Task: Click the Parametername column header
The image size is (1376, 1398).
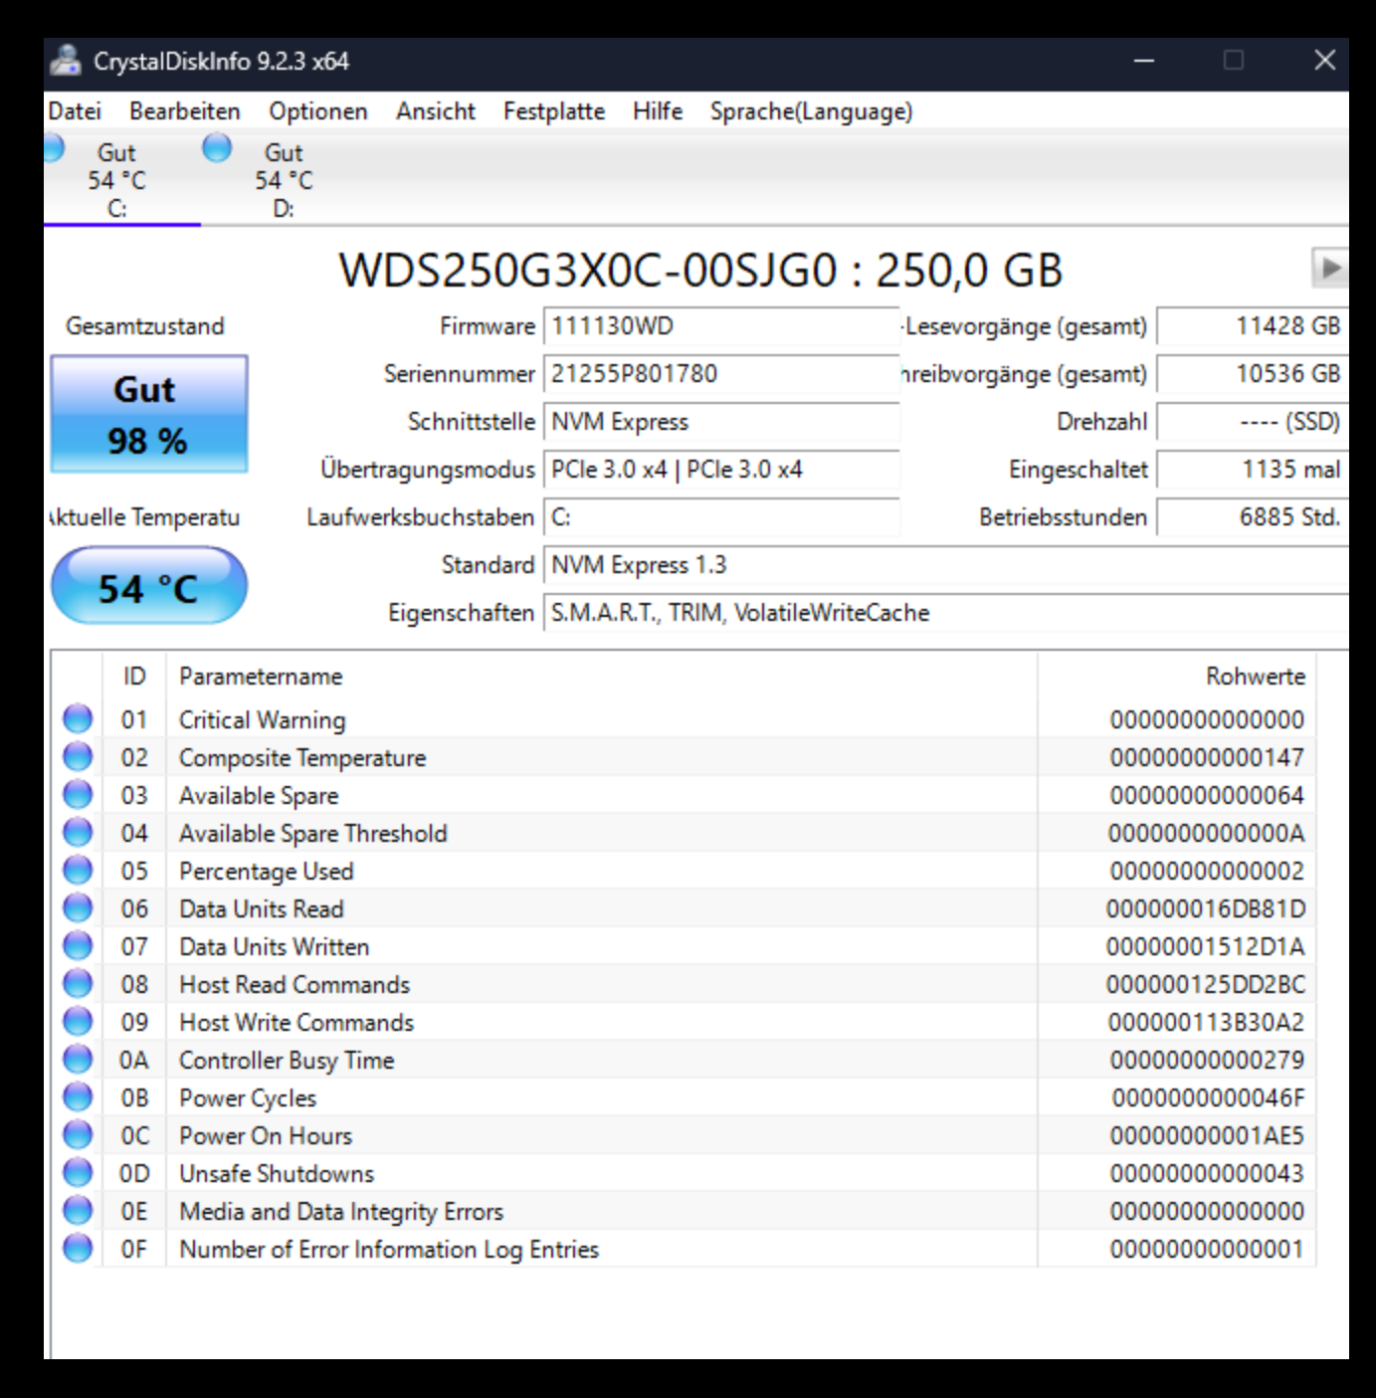Action: 602,677
